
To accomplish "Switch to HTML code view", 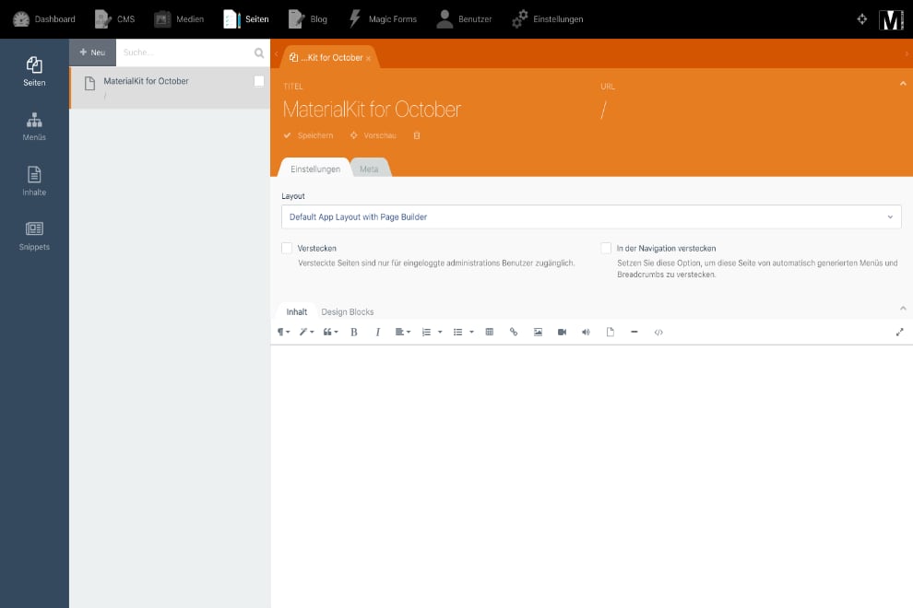I will tap(658, 333).
